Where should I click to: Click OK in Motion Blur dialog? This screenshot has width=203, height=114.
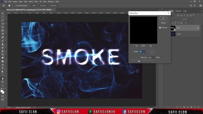[x=163, y=18]
